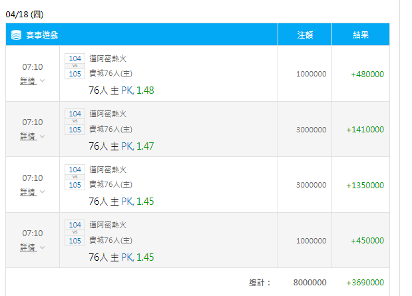Click the result value +480000
Screen dimensions: 412x296
coord(367,74)
